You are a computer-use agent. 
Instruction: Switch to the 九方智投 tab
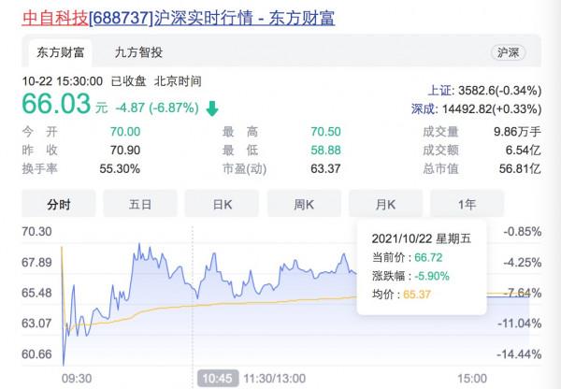click(x=138, y=52)
